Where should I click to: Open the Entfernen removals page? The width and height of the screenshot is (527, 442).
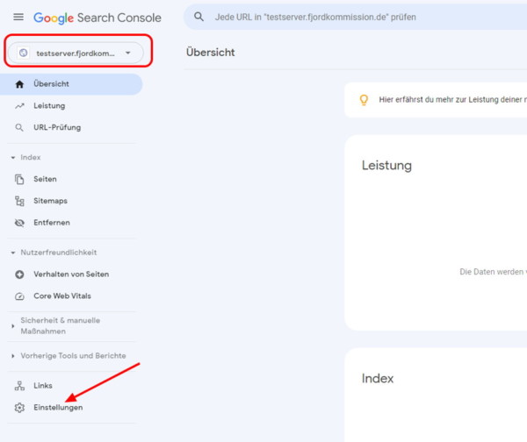click(x=52, y=223)
